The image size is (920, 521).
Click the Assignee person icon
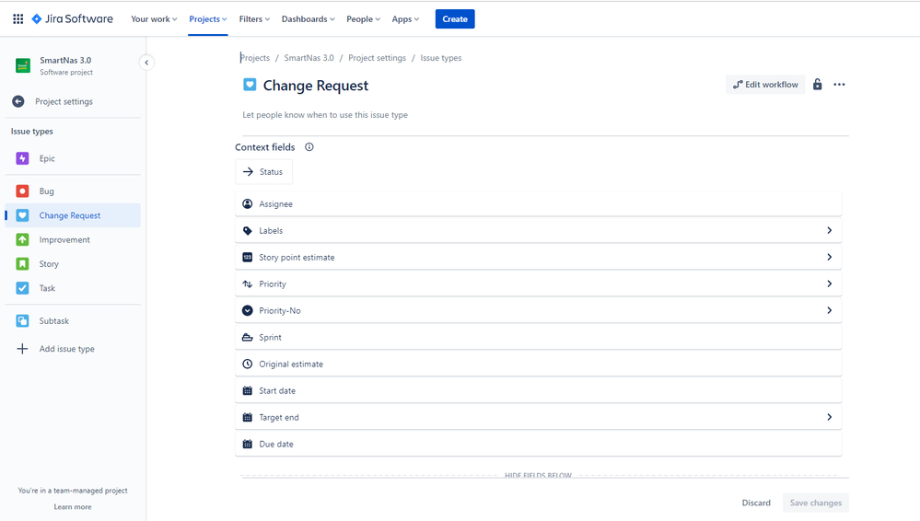click(x=248, y=204)
